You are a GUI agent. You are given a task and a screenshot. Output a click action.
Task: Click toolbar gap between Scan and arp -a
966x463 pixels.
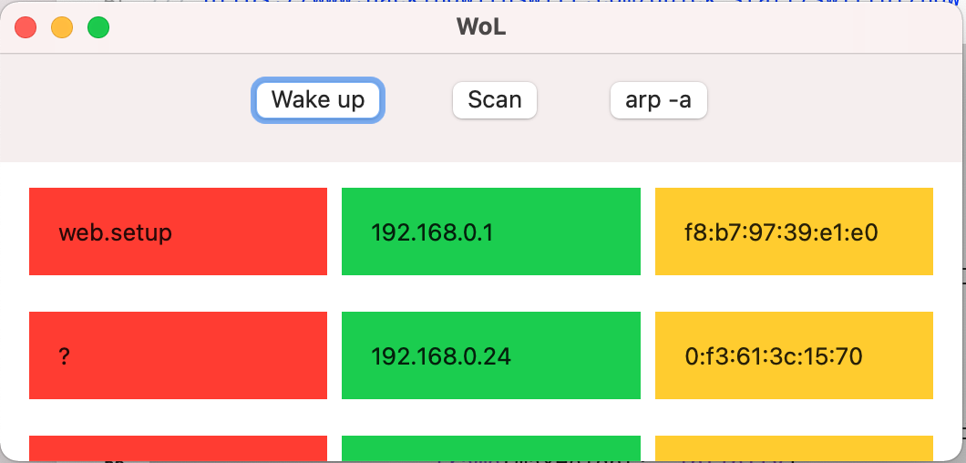(573, 100)
